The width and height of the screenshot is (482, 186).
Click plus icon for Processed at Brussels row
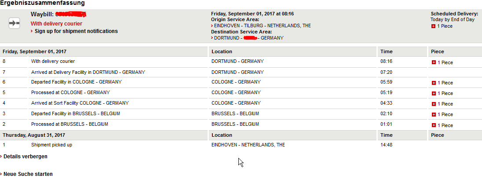coord(434,125)
